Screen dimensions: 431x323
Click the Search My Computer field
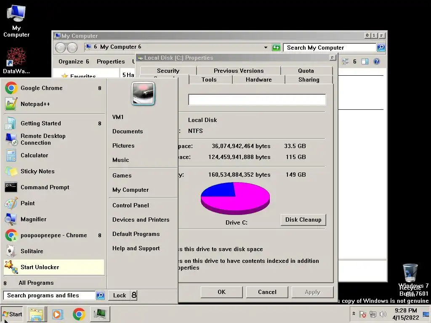click(330, 48)
